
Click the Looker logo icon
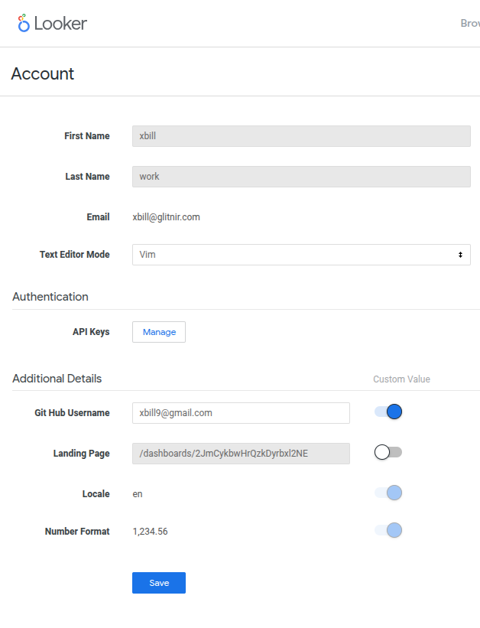pyautogui.click(x=24, y=23)
